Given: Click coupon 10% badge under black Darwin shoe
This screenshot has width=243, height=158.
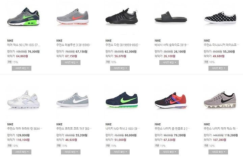Looking at the screenshot, I should point(111,62).
